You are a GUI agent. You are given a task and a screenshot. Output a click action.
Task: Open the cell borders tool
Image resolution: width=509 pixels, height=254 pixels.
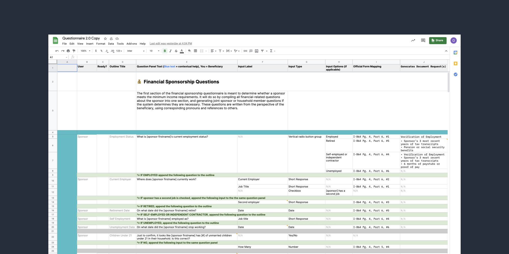pos(195,51)
